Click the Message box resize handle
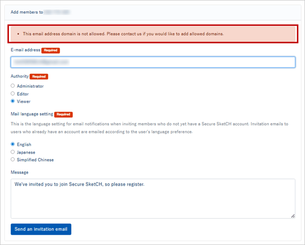Image resolution: width=305 pixels, height=245 pixels. 293,216
